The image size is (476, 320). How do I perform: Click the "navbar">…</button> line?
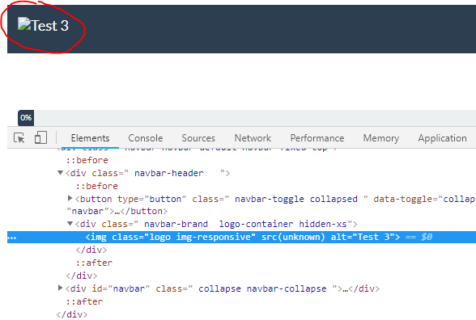(x=117, y=211)
